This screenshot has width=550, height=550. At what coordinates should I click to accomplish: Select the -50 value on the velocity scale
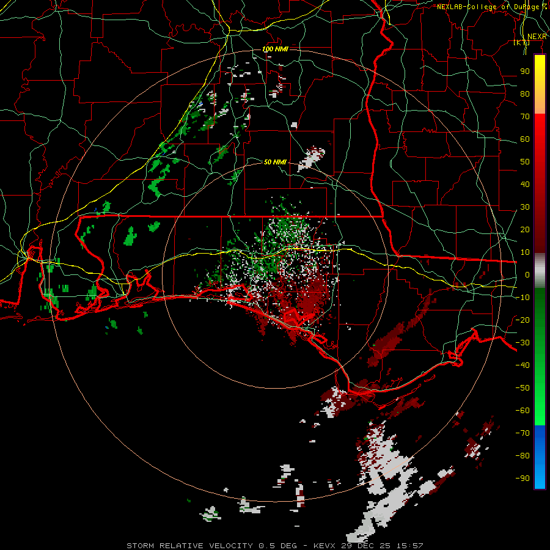[x=522, y=388]
